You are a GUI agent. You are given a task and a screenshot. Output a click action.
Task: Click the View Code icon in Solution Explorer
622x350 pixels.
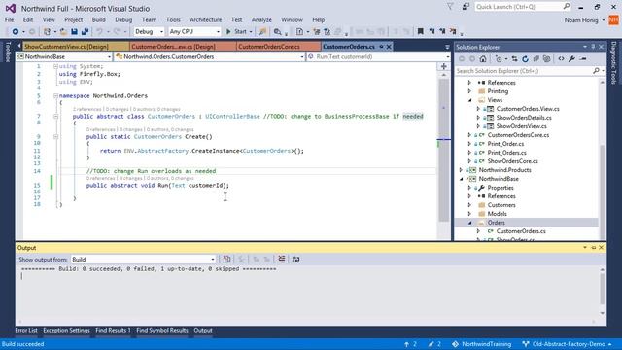point(561,58)
